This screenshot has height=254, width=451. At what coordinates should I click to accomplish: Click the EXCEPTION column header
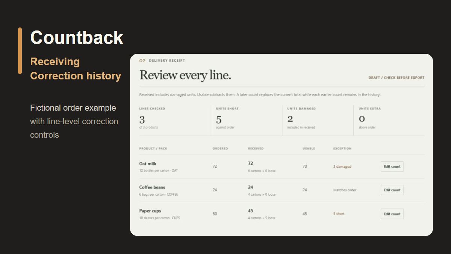[342, 149]
